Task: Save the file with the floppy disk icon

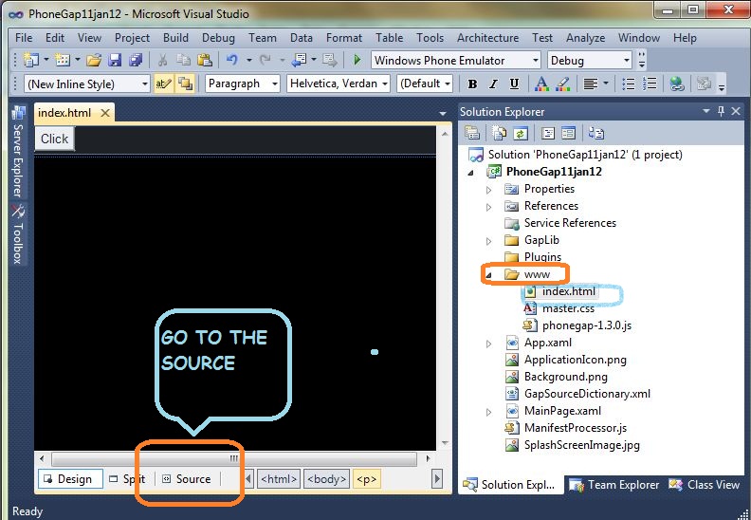Action: point(115,60)
